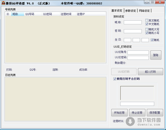This screenshot has width=166, height=130.
Task: Focus the UU云密码 input field
Action: (138, 58)
